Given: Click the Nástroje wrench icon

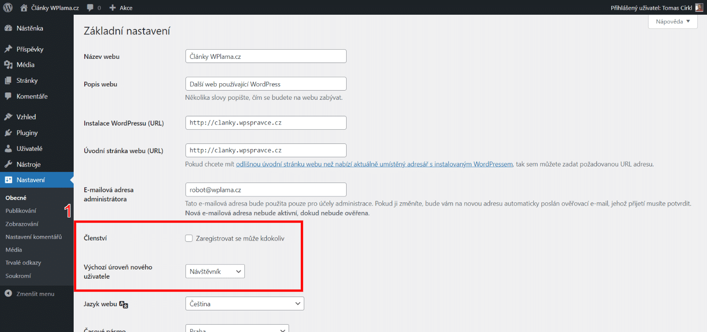Looking at the screenshot, I should point(8,164).
